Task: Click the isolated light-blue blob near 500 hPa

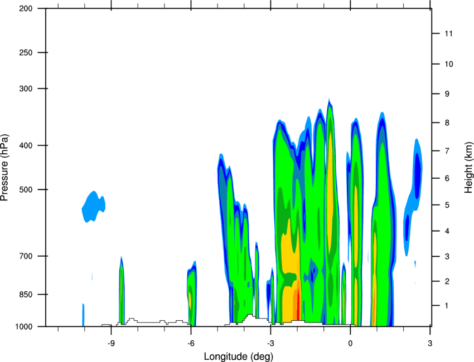Action: [93, 207]
